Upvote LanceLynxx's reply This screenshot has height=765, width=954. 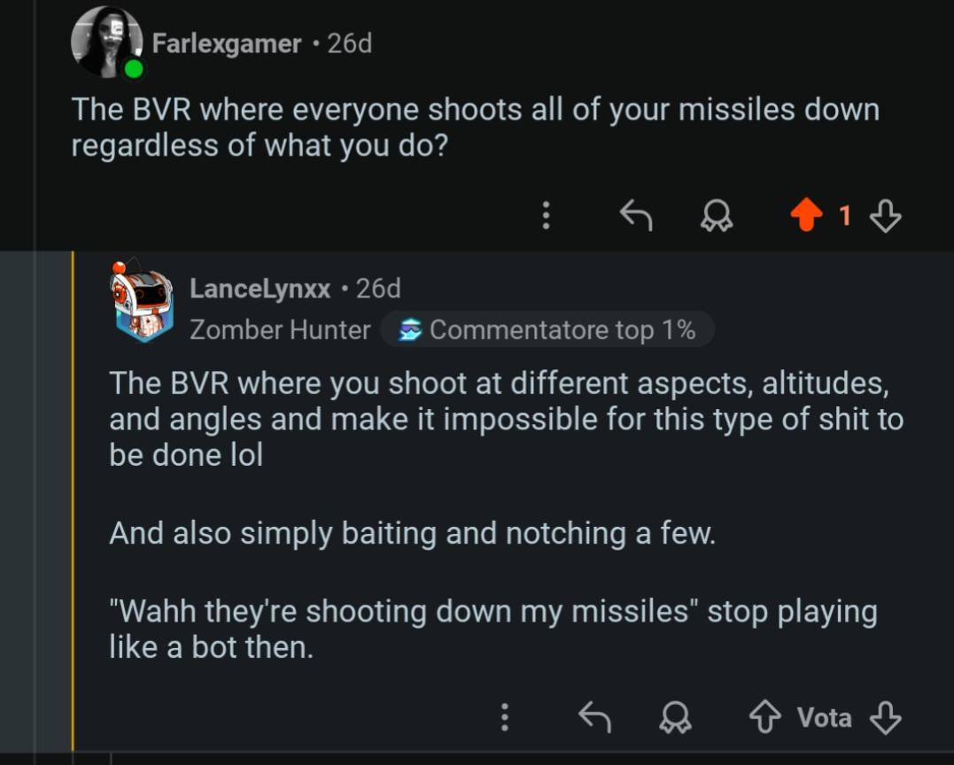(764, 717)
